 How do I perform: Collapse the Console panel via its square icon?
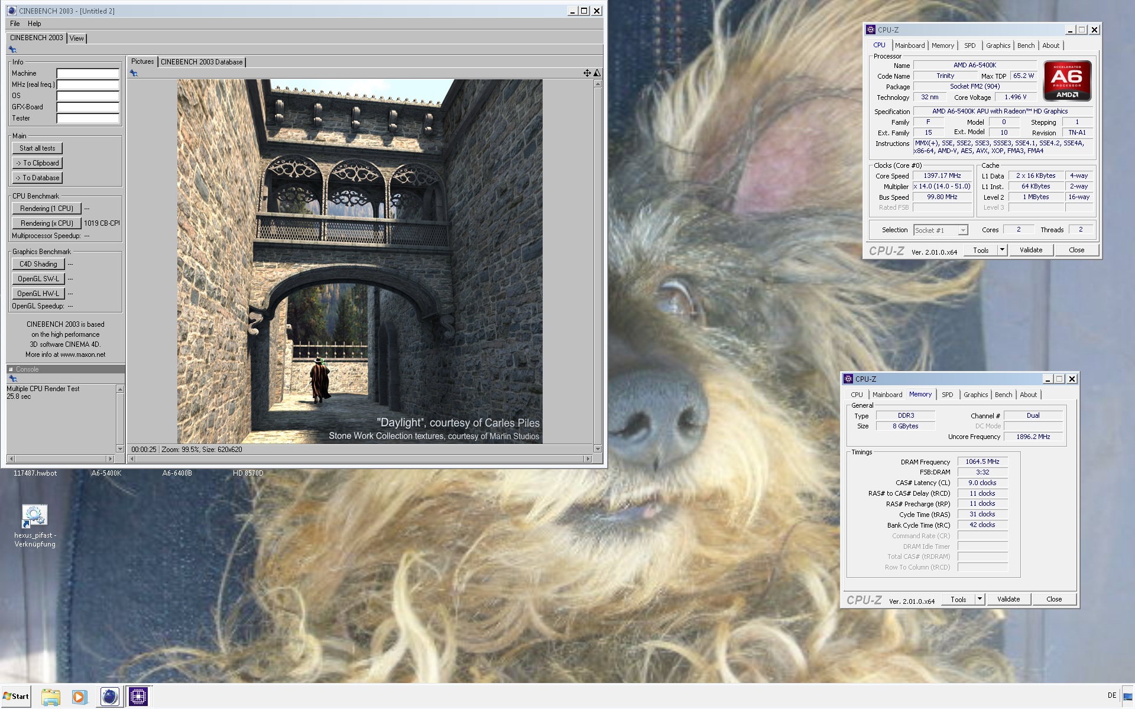[11, 369]
